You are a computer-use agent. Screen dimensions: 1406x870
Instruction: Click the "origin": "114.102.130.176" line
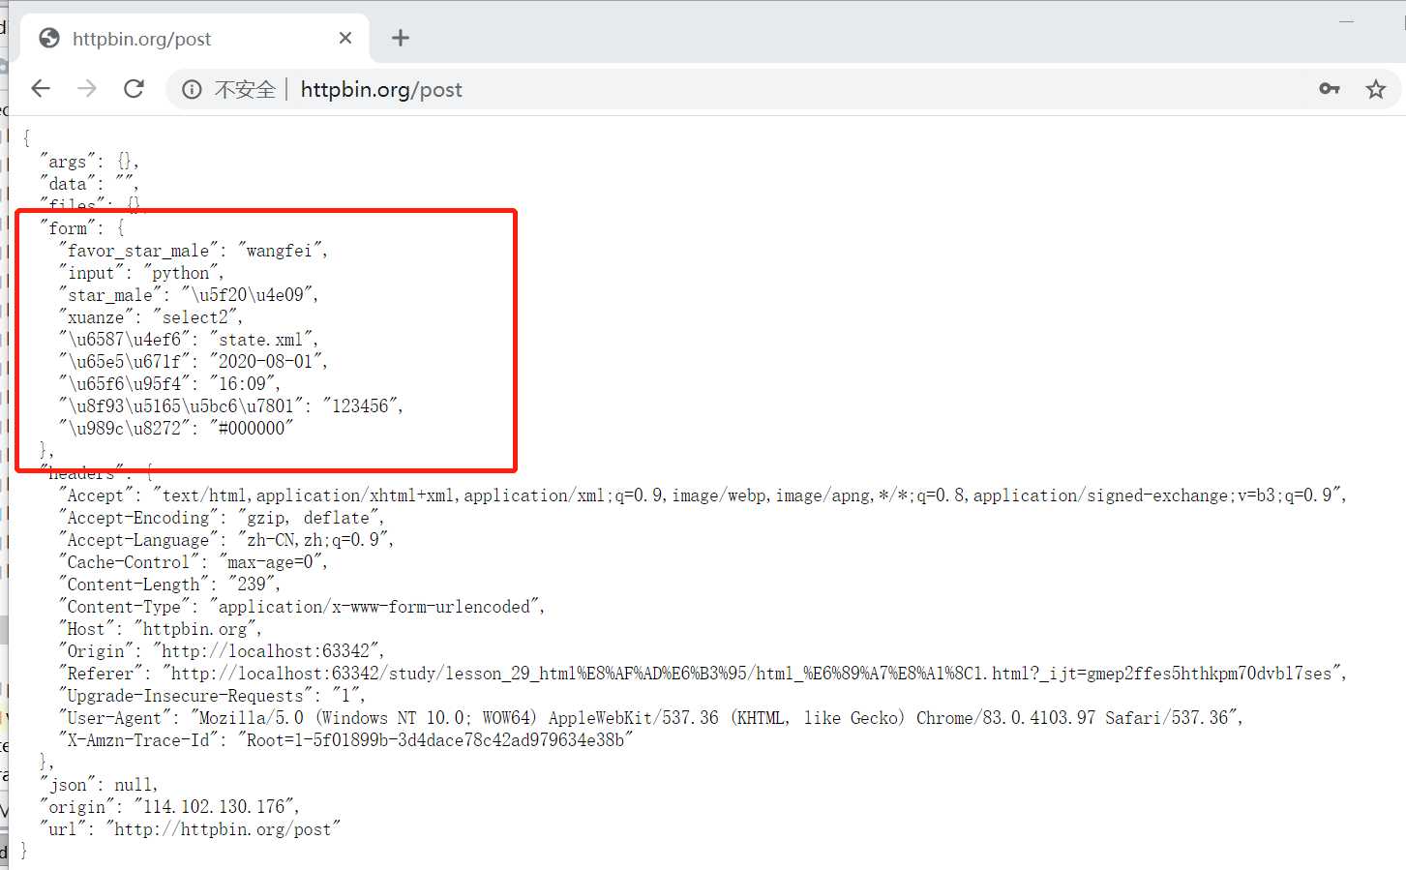[169, 807]
